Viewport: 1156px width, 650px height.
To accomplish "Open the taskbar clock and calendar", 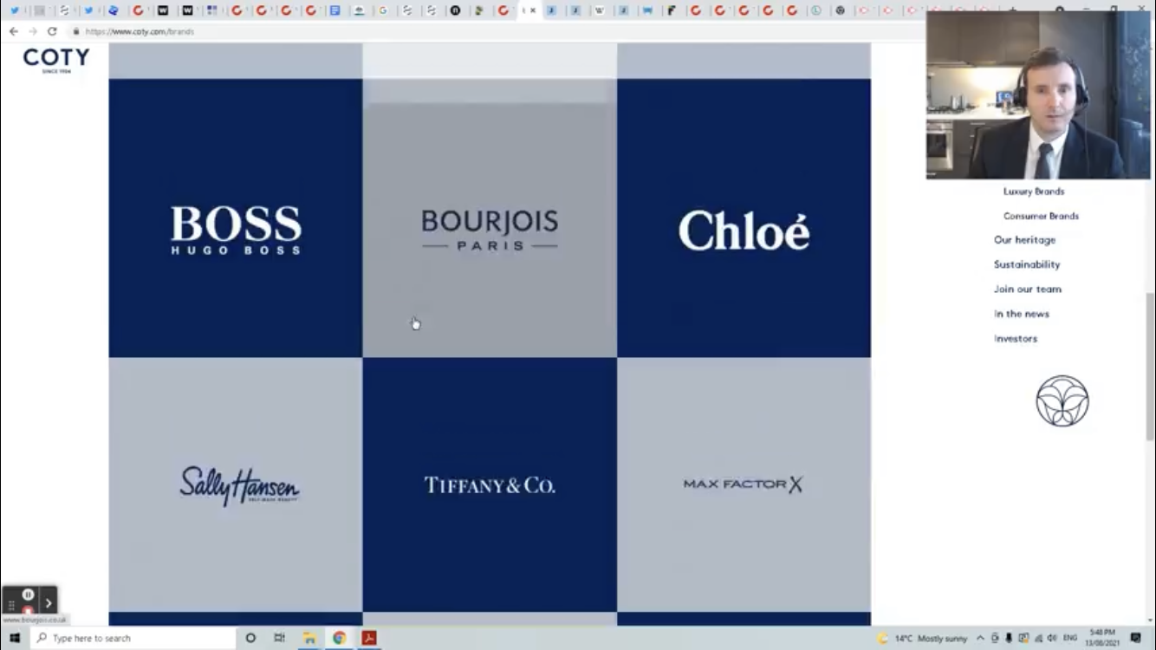I will 1102,638.
